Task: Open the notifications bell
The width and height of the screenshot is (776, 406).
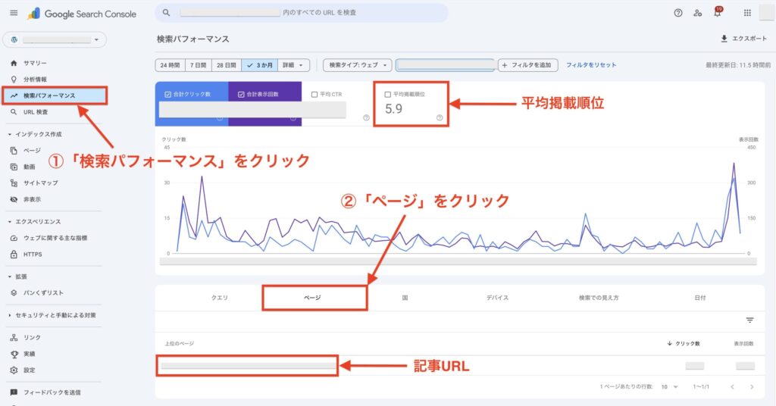Action: click(717, 13)
